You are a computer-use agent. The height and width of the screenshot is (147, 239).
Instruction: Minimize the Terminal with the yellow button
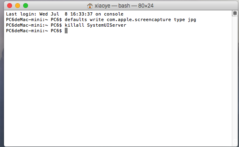coord(18,6)
